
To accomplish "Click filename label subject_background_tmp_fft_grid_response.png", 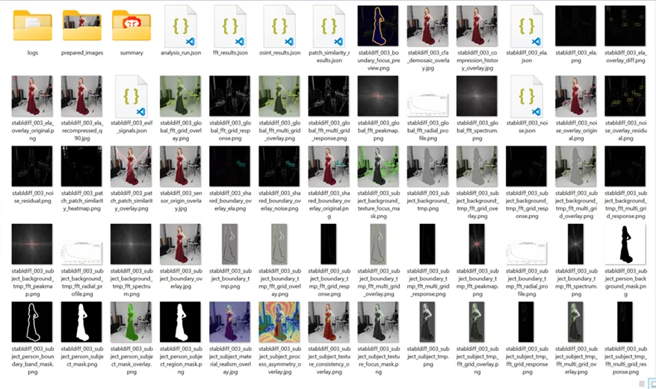I will 526,205.
